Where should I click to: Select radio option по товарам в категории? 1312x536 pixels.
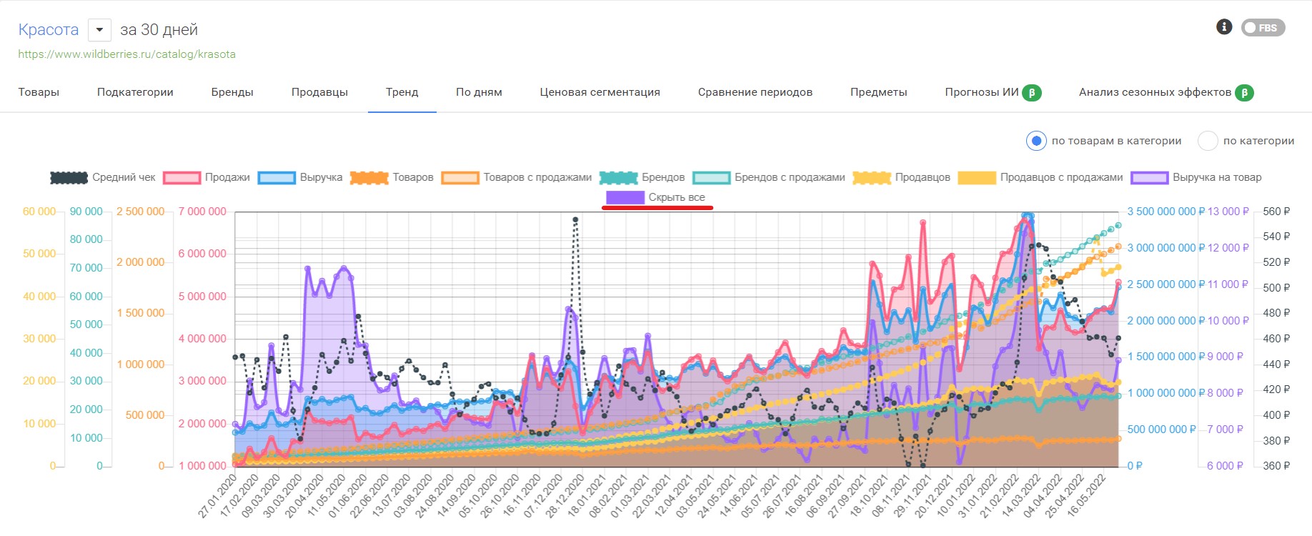click(1036, 141)
